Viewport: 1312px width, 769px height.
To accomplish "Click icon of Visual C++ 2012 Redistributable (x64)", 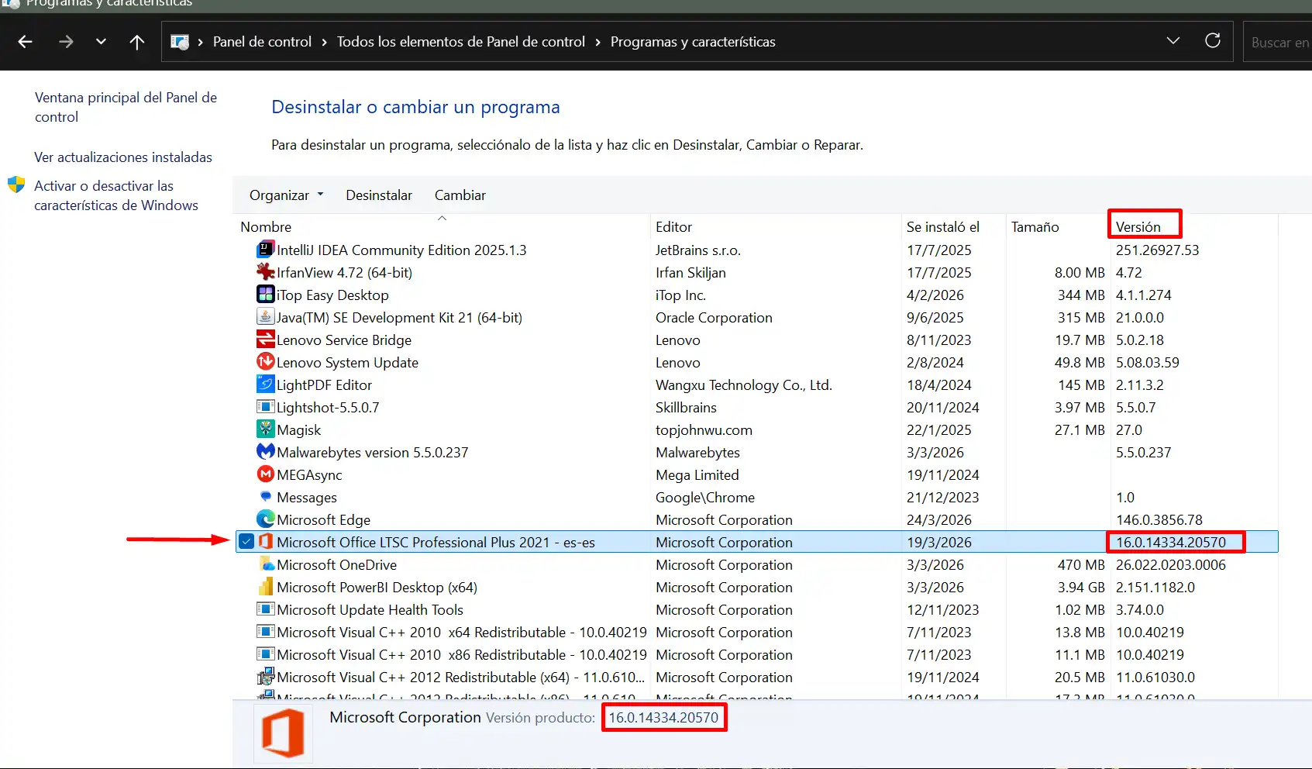I will click(x=266, y=677).
